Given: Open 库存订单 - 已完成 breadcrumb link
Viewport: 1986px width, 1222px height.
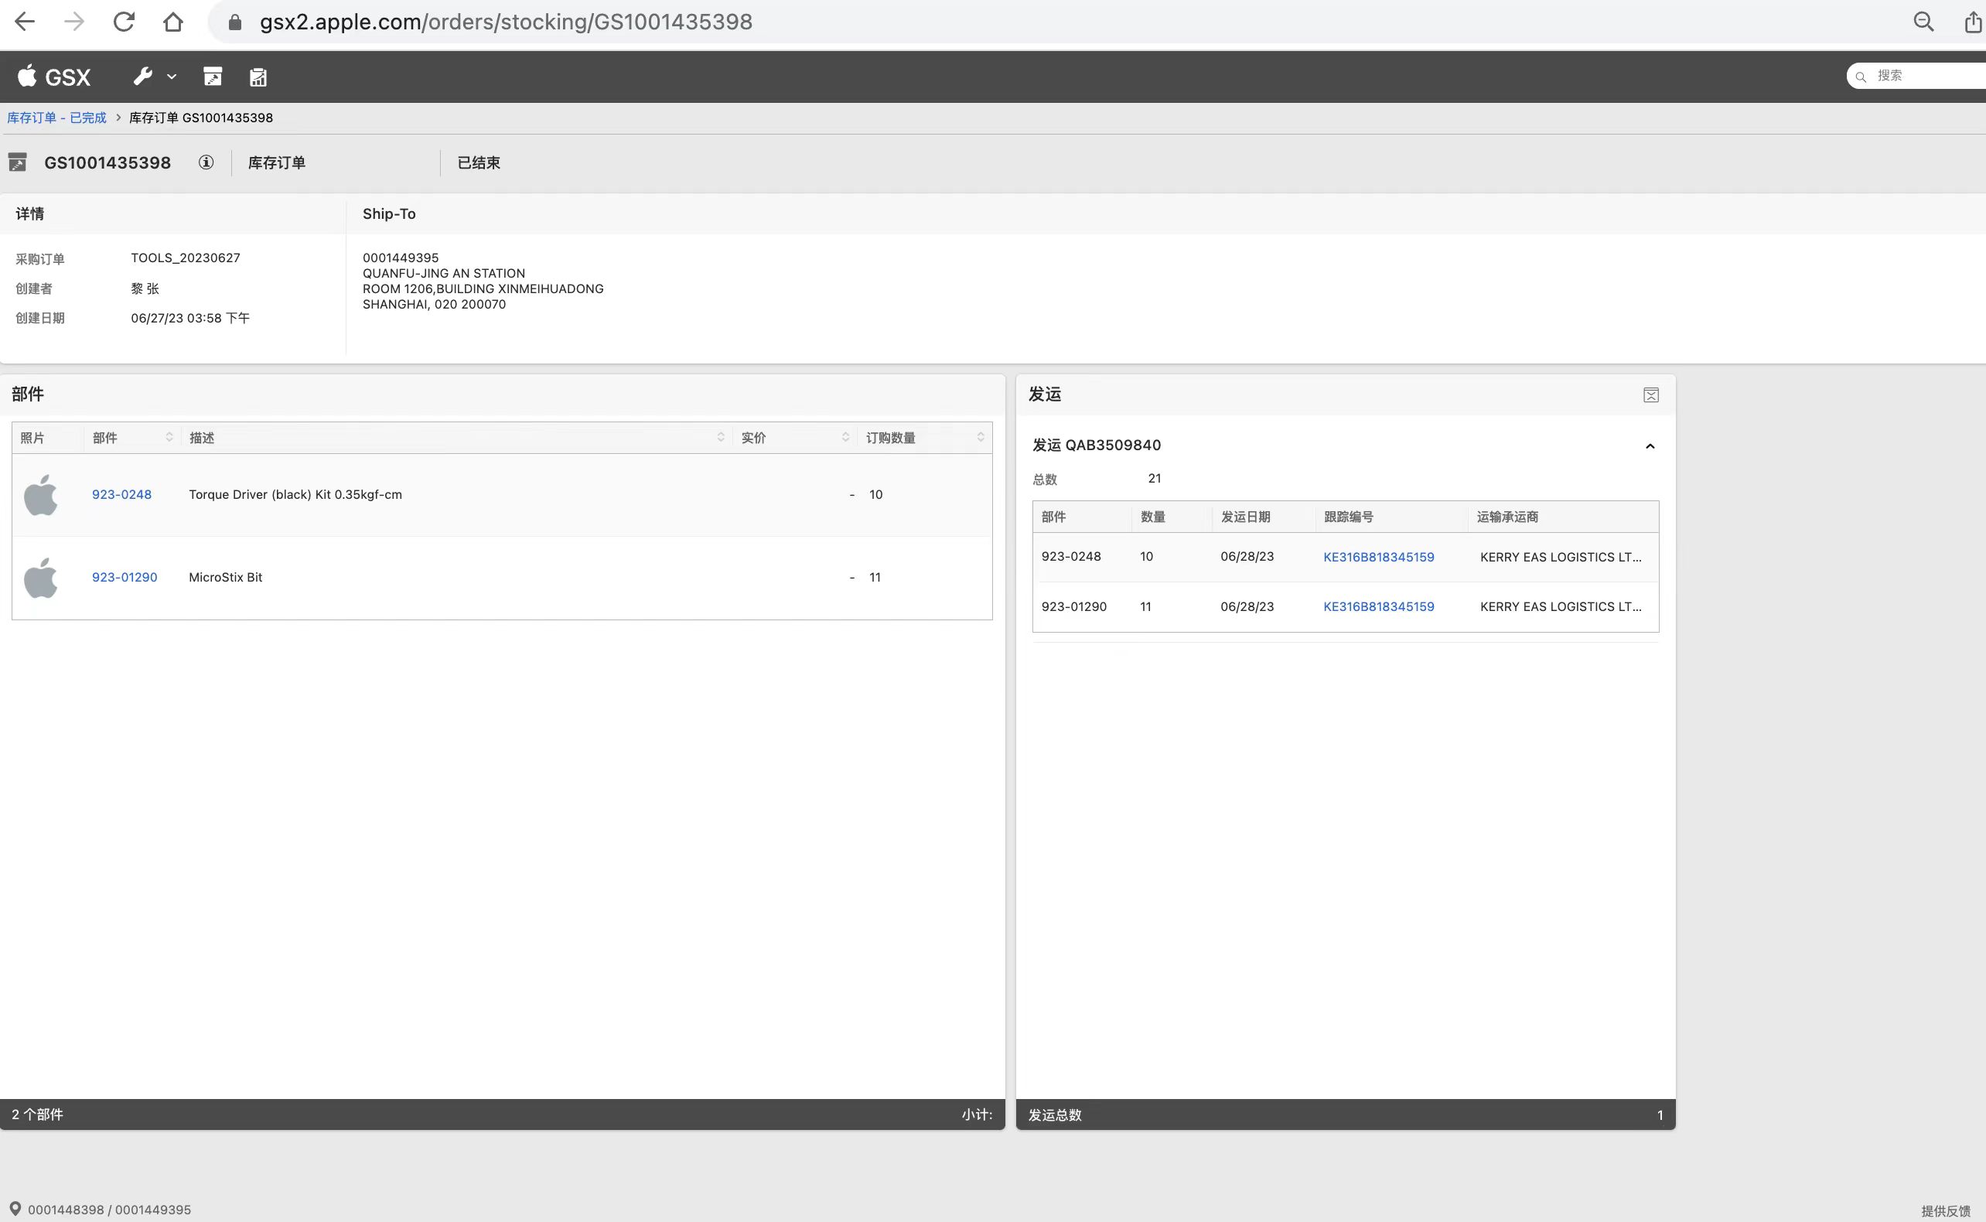Looking at the screenshot, I should point(56,118).
